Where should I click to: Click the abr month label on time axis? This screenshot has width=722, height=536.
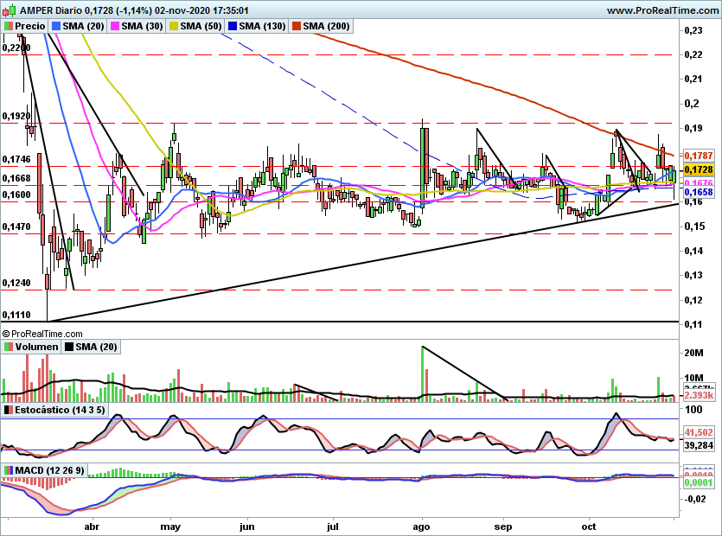click(x=93, y=526)
